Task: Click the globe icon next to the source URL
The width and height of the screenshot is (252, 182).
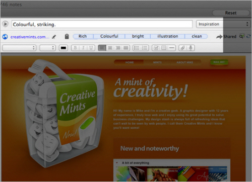Action: click(x=5, y=37)
